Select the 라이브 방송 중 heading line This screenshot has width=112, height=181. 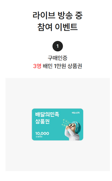[57, 15]
